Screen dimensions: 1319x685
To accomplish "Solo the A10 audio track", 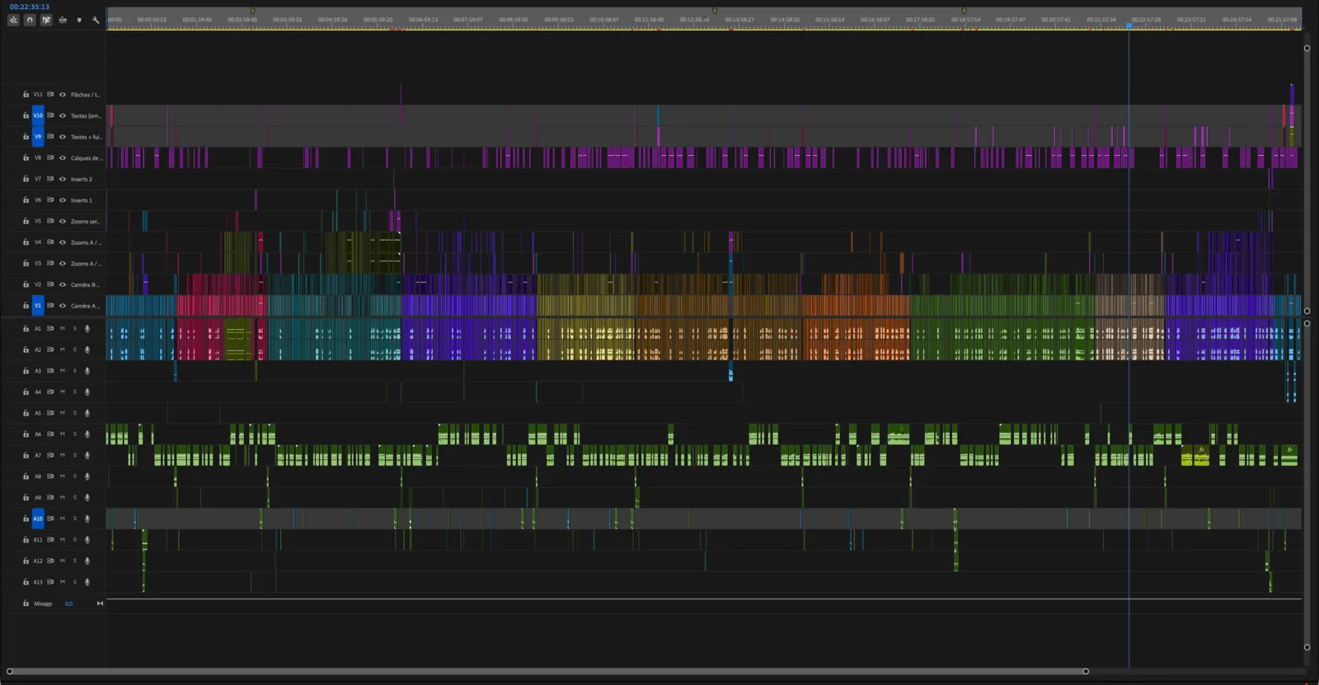I will click(x=75, y=518).
